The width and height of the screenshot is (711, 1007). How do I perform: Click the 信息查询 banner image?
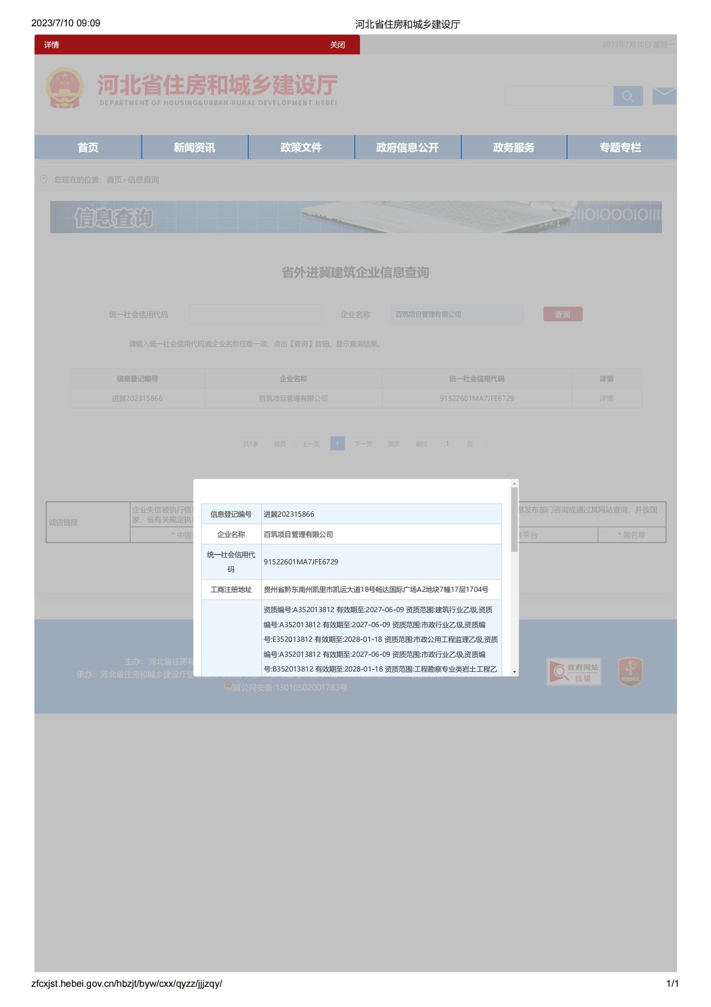pos(356,217)
